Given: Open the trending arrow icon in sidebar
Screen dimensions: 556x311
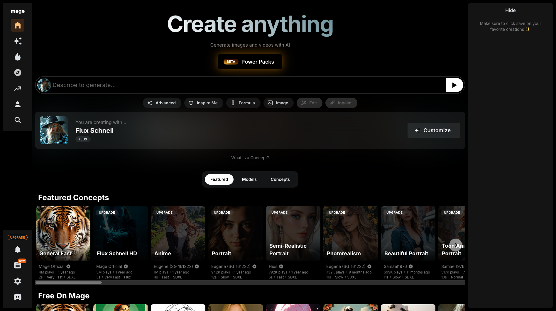Looking at the screenshot, I should click(18, 89).
